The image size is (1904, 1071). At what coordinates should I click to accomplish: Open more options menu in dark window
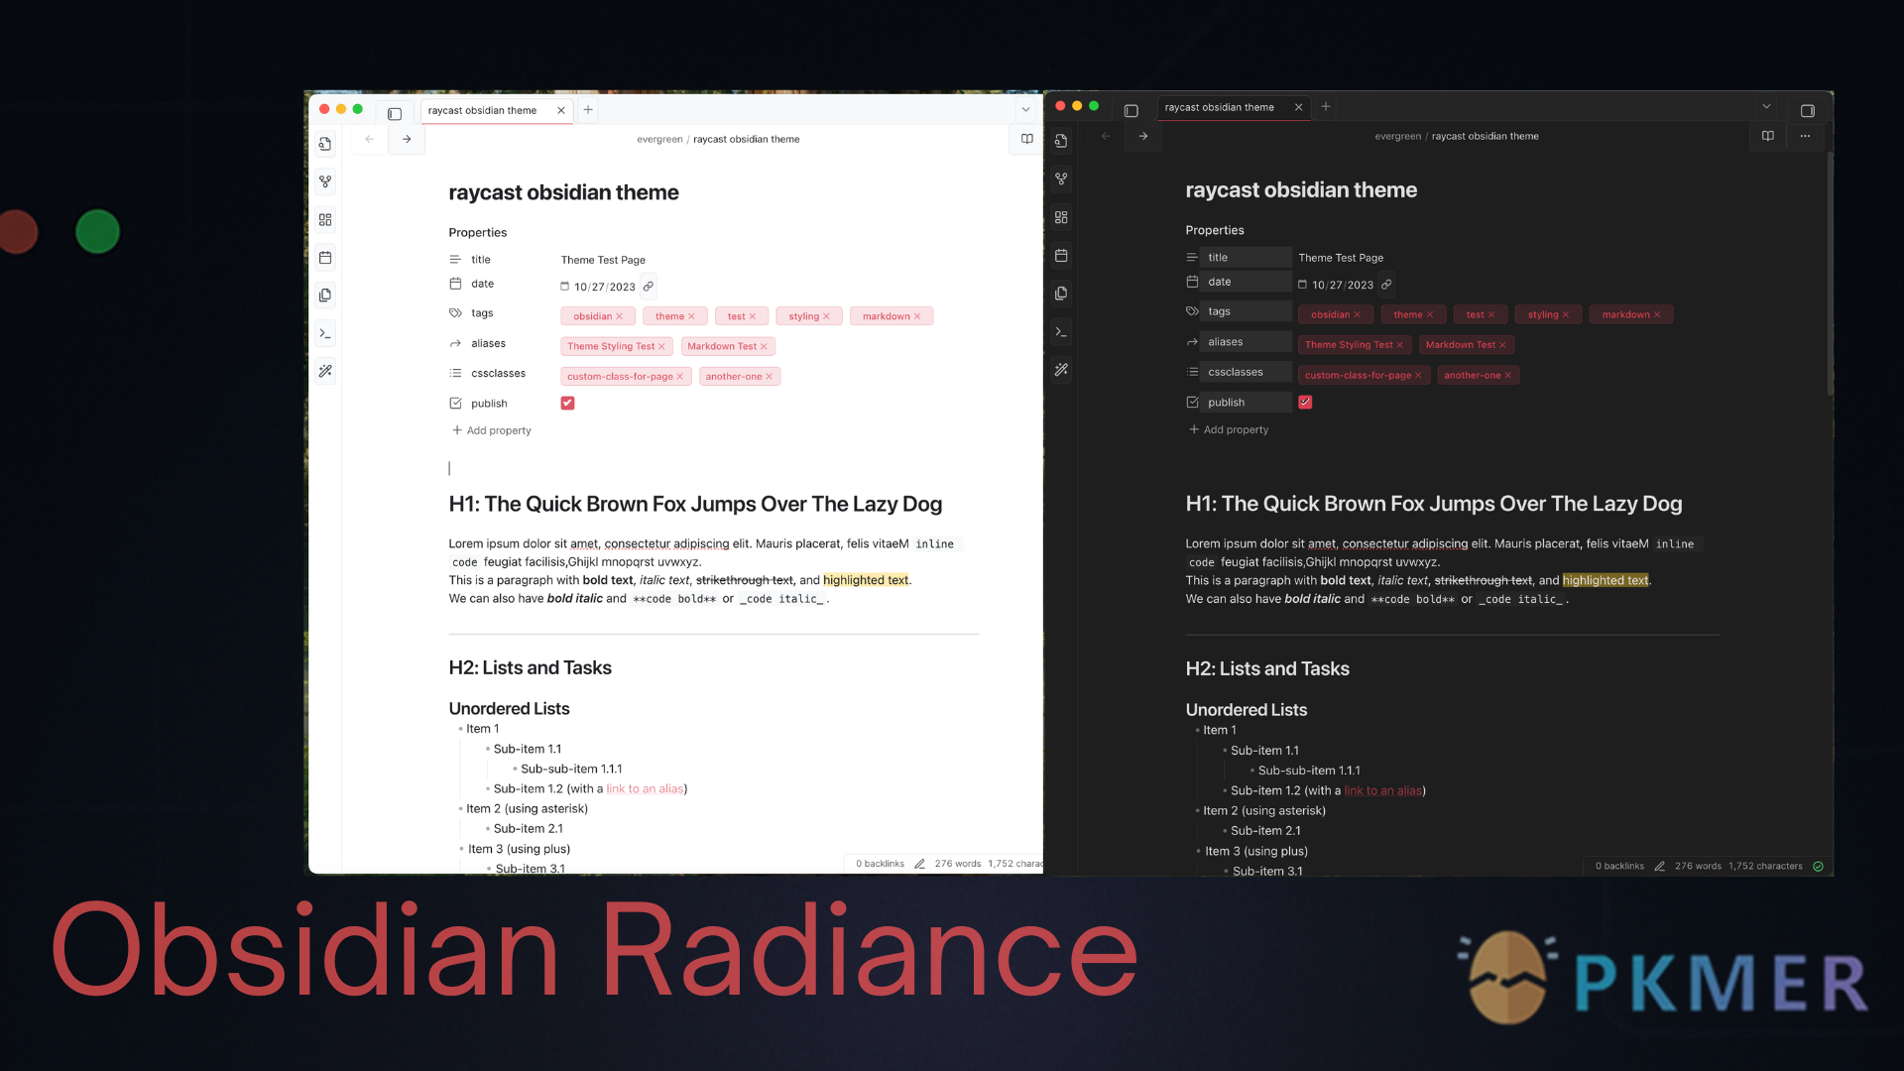coord(1805,136)
